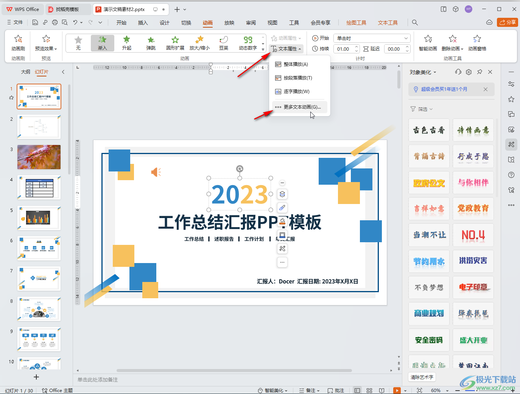Expand the animation gallery list

(x=263, y=50)
